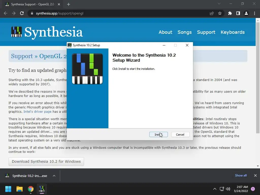Click Download Synthesia 10.2 for Windows button
Screen dimensions: 260x195
46,161
